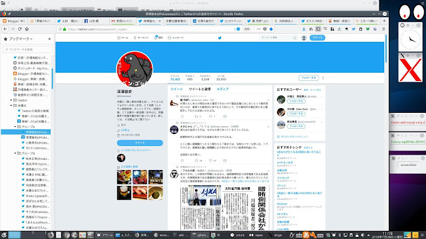Image resolution: width=426 pixels, height=239 pixels.
Task: Click the top-right Tweet button
Action: click(317, 38)
